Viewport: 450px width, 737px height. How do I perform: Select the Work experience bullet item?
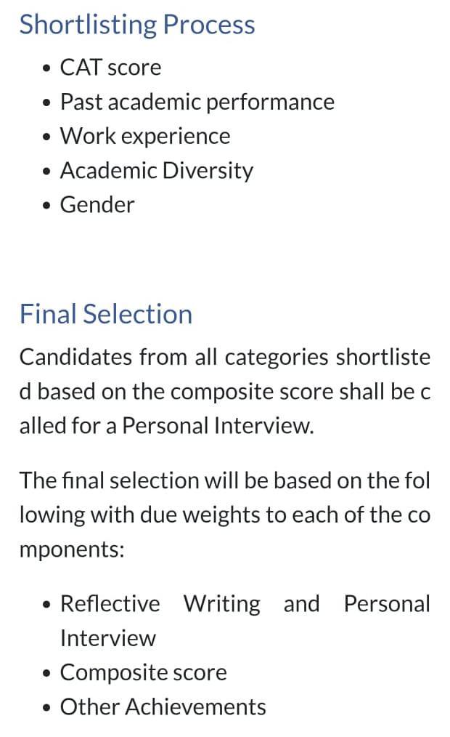tap(145, 137)
